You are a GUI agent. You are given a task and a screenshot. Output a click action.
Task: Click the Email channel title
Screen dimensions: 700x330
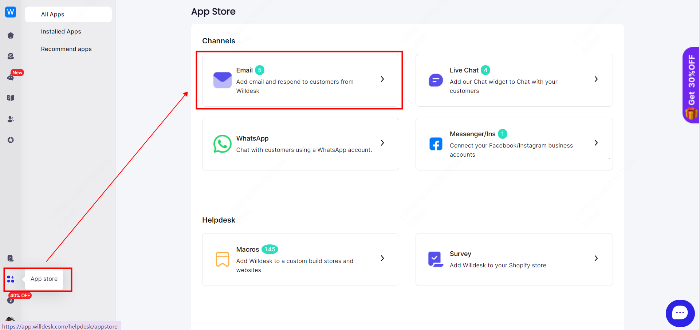244,70
